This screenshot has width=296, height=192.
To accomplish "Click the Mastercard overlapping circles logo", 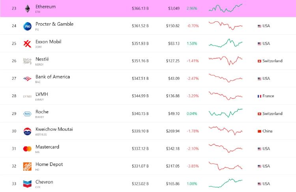I will (27, 149).
